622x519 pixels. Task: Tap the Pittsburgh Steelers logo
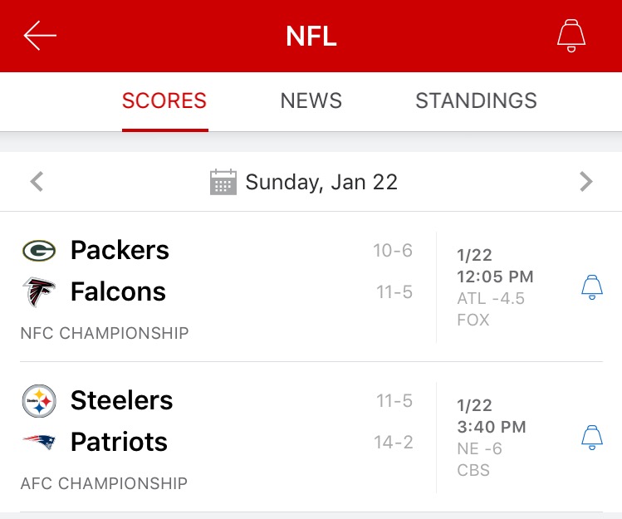click(x=39, y=401)
